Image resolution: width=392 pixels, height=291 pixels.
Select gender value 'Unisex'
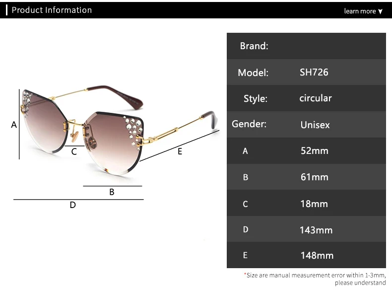tap(315, 125)
